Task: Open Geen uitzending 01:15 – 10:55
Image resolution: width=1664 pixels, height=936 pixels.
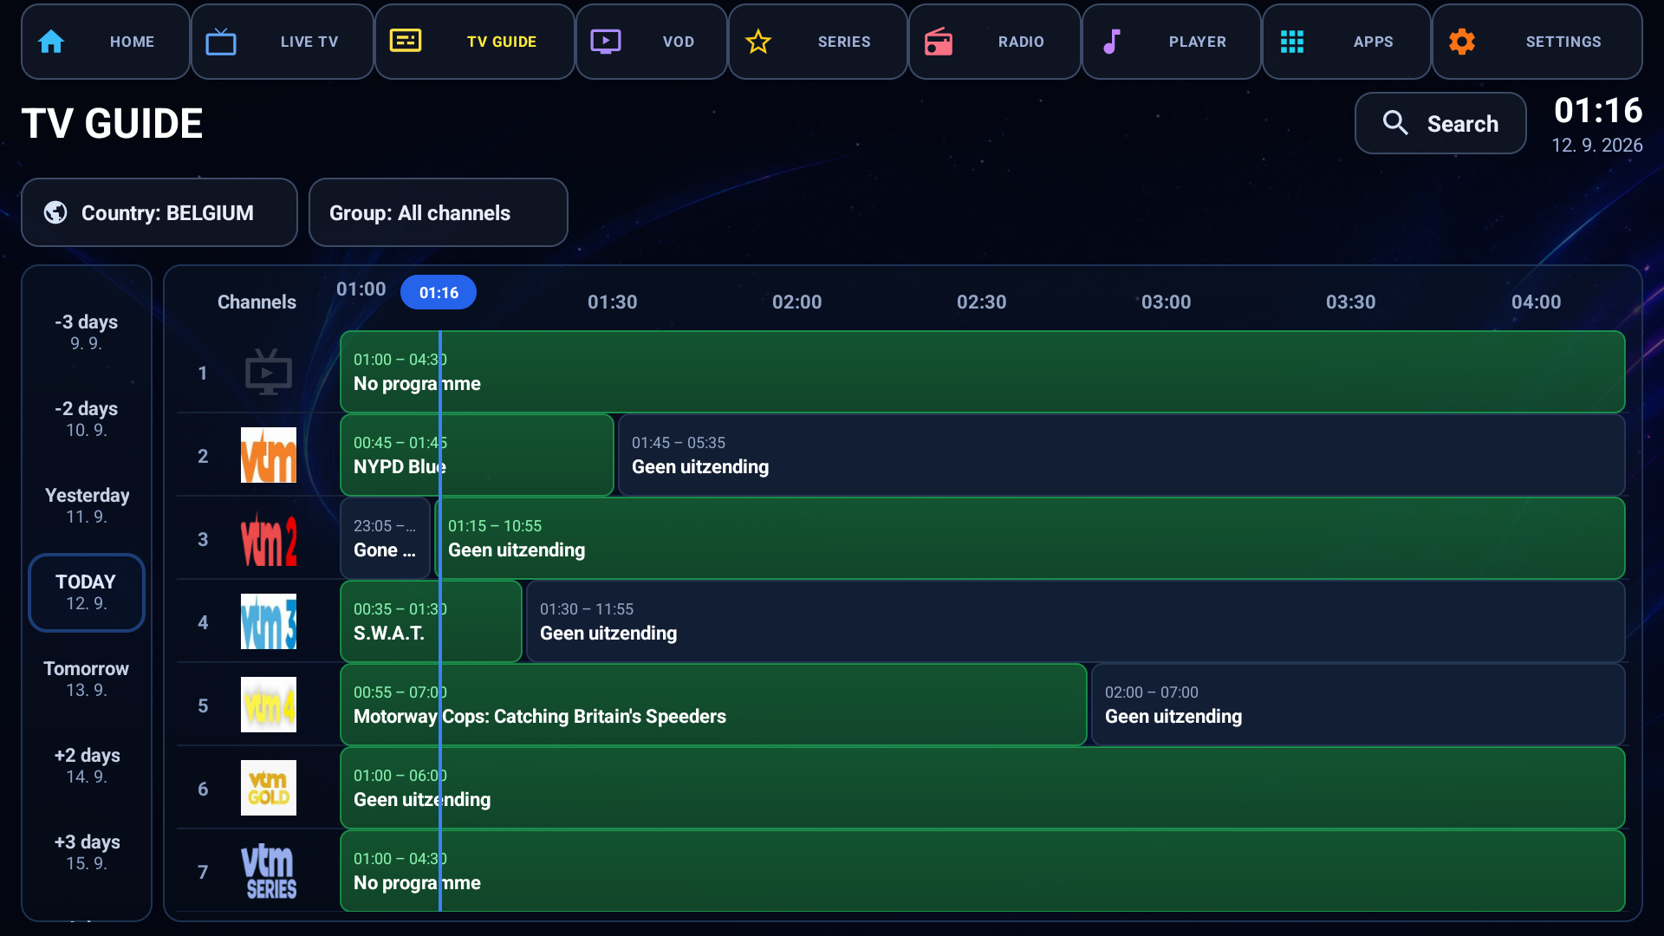Action: click(1030, 538)
